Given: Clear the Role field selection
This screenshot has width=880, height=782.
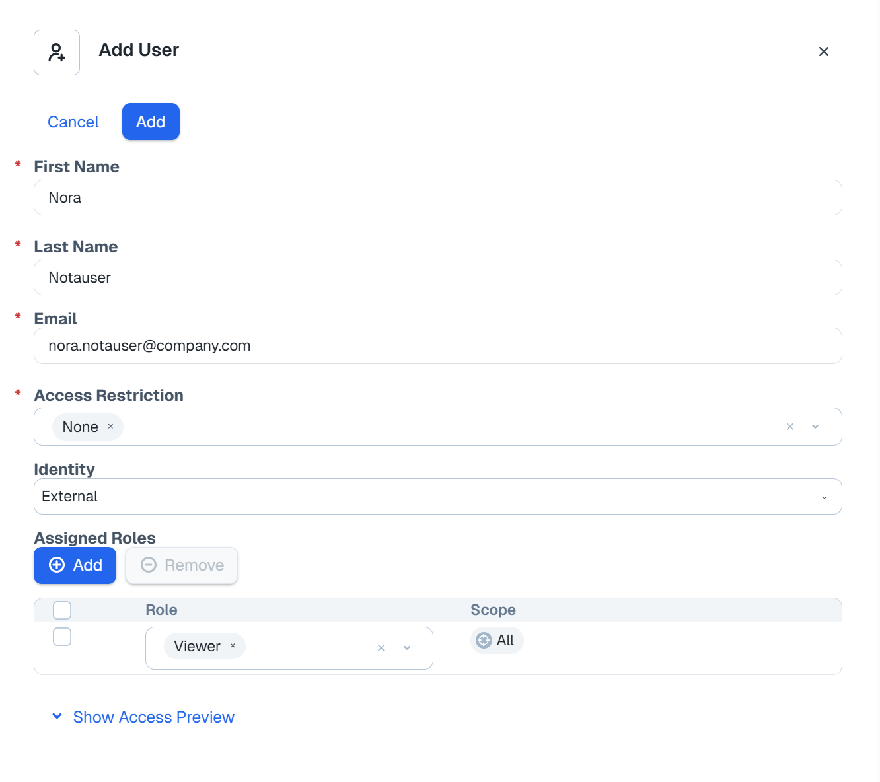Looking at the screenshot, I should coord(381,648).
